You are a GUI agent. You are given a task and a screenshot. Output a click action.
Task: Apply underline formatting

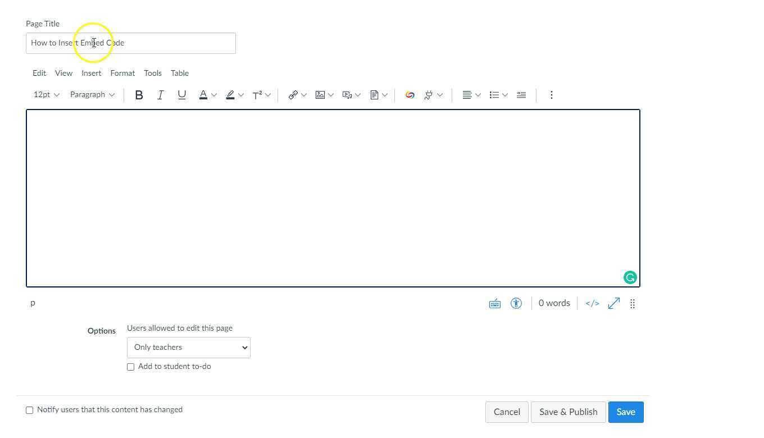pyautogui.click(x=181, y=94)
